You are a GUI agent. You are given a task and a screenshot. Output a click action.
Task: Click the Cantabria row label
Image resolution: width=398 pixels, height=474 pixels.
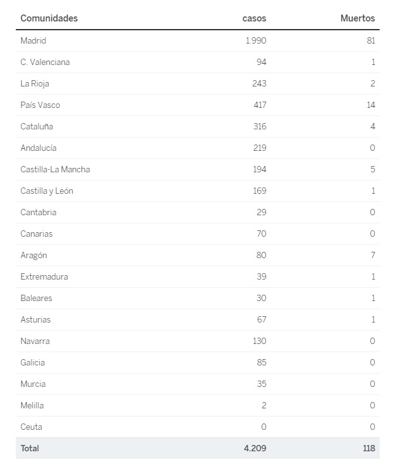[39, 212]
